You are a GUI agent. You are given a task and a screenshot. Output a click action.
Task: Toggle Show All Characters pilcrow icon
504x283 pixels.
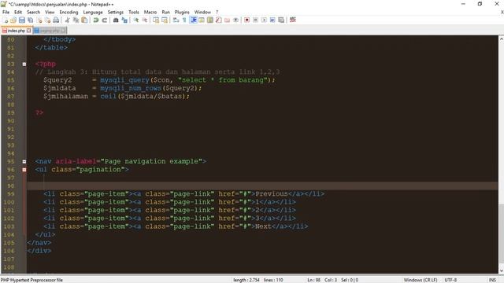[184, 20]
